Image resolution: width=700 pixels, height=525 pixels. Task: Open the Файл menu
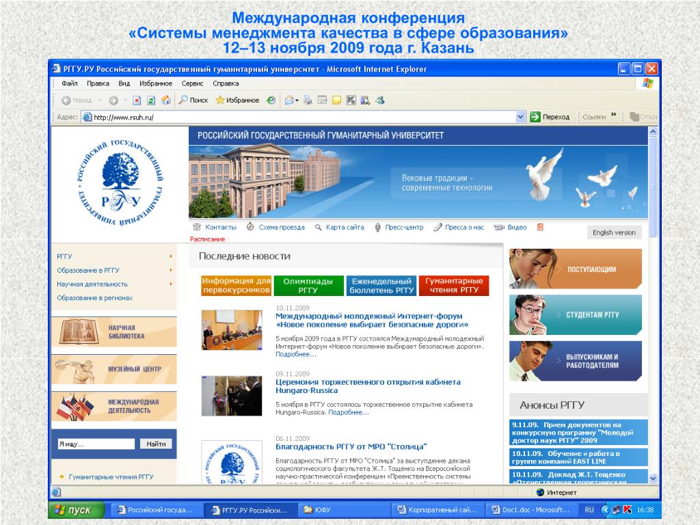tap(70, 83)
